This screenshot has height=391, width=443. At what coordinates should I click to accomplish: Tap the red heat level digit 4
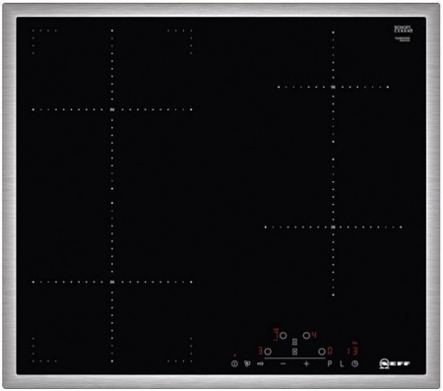click(x=314, y=336)
